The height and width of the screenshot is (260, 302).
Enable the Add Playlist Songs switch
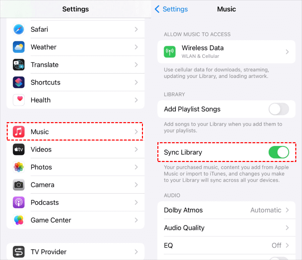point(279,109)
